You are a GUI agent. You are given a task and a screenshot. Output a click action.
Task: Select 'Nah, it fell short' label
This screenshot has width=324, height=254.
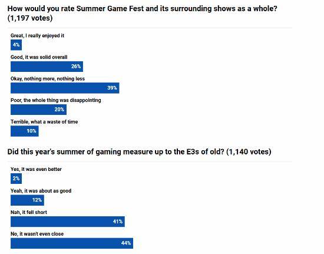(29, 212)
